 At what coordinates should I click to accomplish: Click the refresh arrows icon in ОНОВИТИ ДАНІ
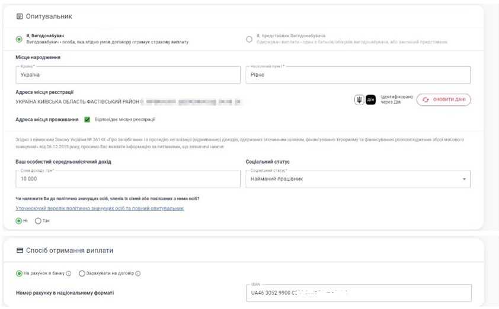425,100
